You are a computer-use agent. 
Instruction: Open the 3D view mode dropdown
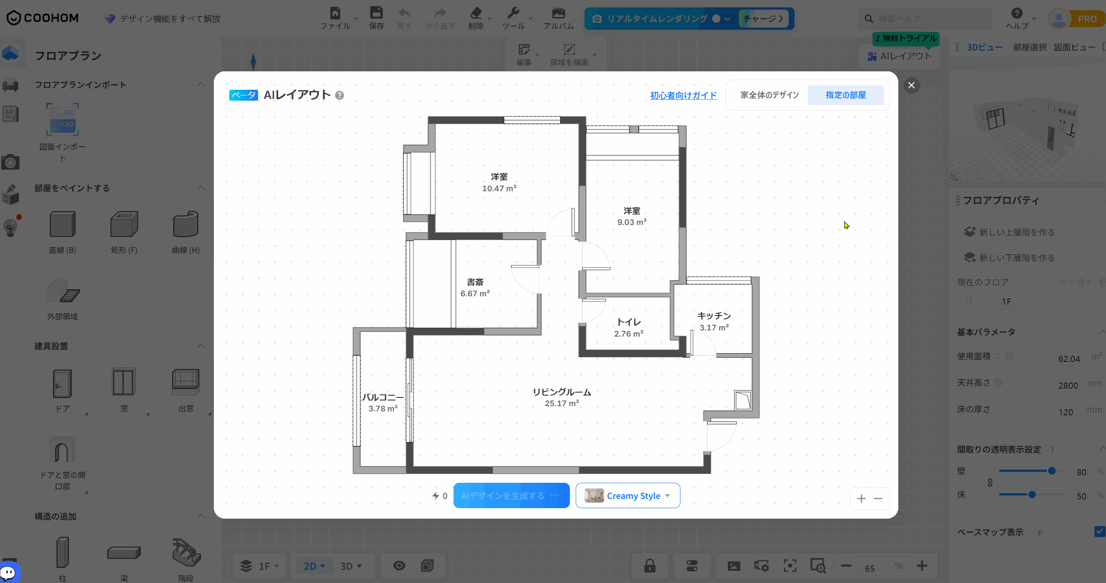pos(351,566)
